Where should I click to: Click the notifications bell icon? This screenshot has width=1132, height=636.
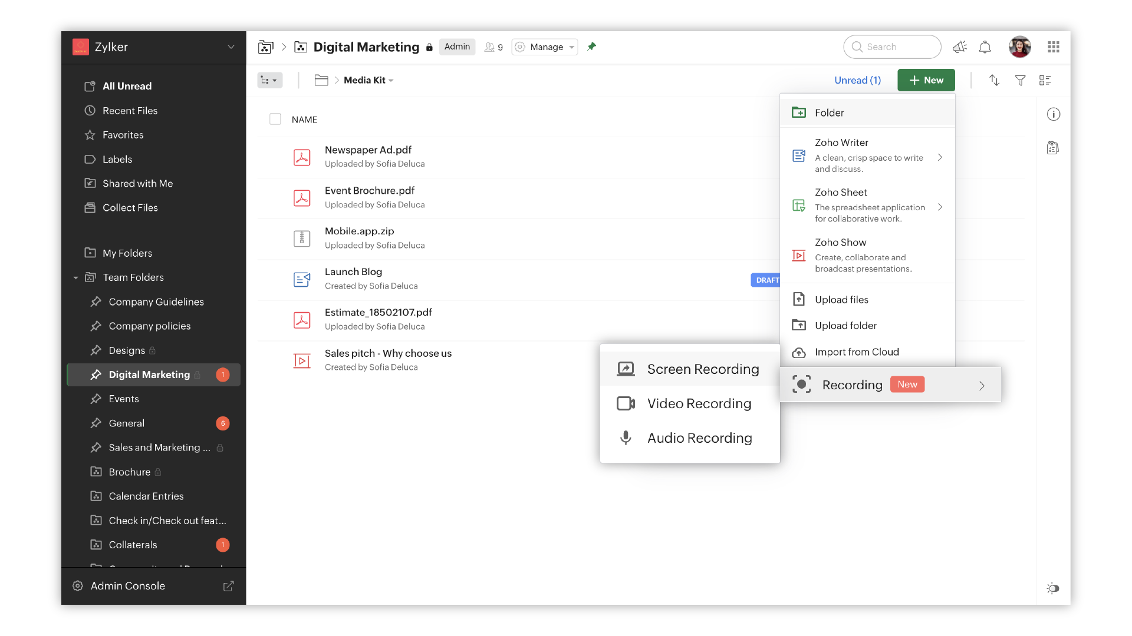pos(985,47)
